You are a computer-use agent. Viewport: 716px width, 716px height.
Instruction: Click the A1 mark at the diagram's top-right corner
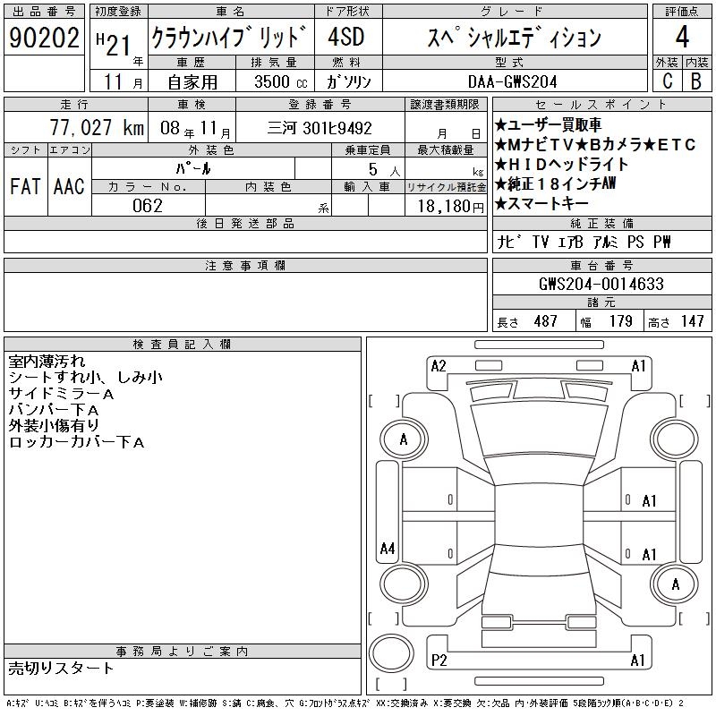pyautogui.click(x=638, y=366)
